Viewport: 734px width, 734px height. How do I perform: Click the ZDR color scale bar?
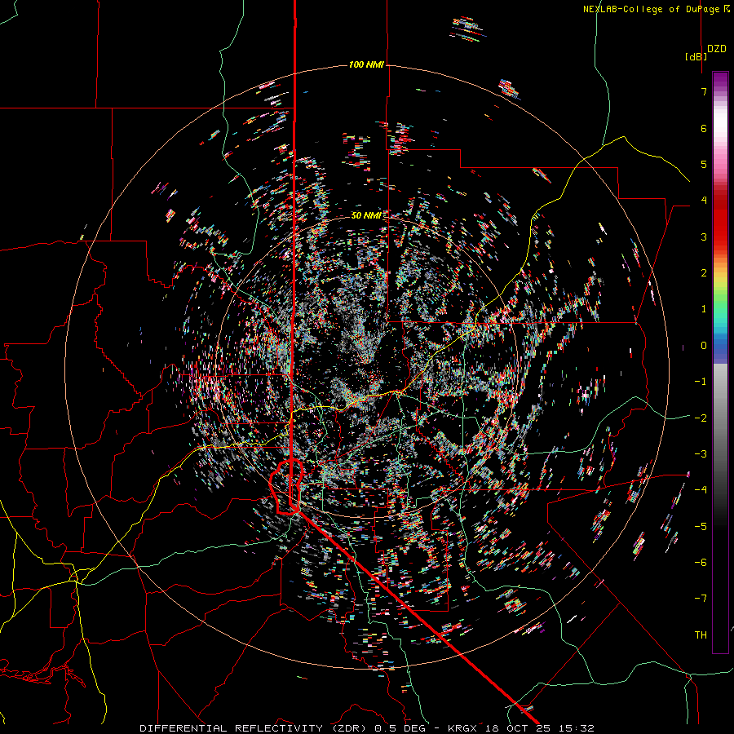tap(720, 362)
